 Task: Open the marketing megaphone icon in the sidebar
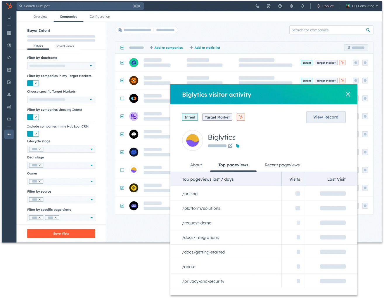click(x=9, y=57)
